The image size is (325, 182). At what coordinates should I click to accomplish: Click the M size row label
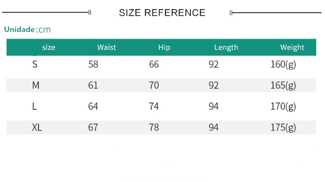click(x=36, y=85)
